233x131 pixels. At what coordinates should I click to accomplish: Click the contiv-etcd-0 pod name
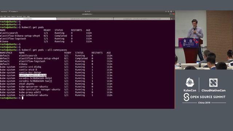tap(28, 70)
